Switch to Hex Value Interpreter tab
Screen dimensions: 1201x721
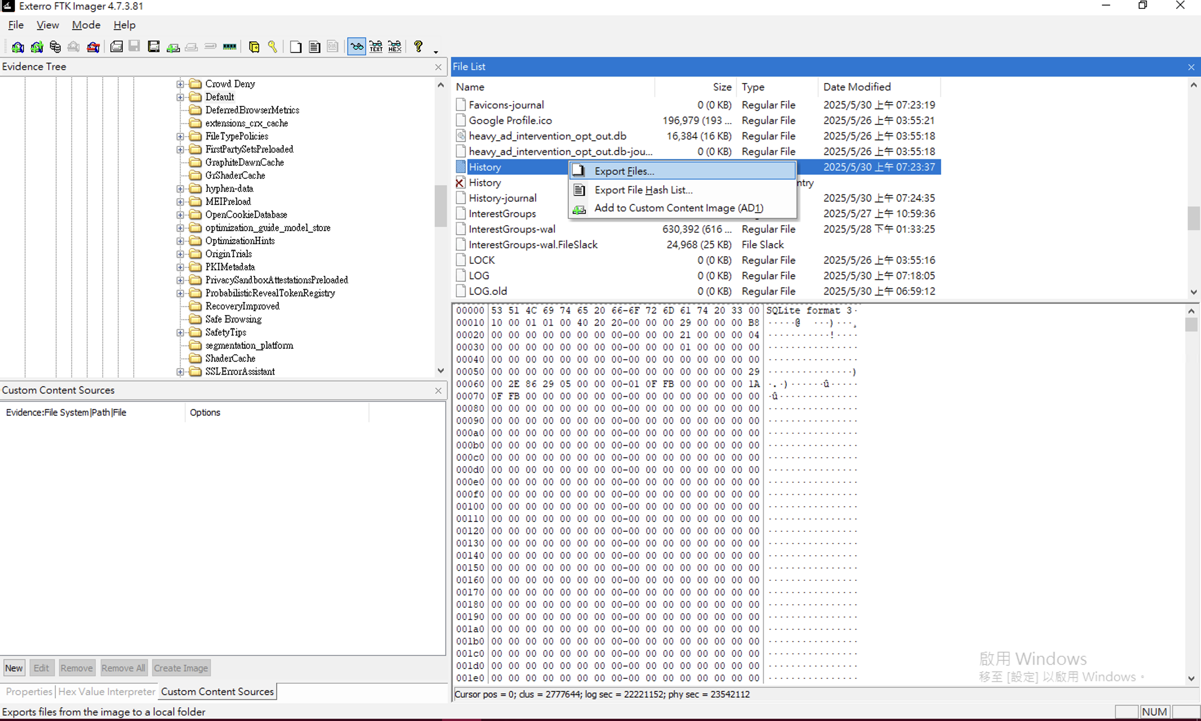point(106,691)
